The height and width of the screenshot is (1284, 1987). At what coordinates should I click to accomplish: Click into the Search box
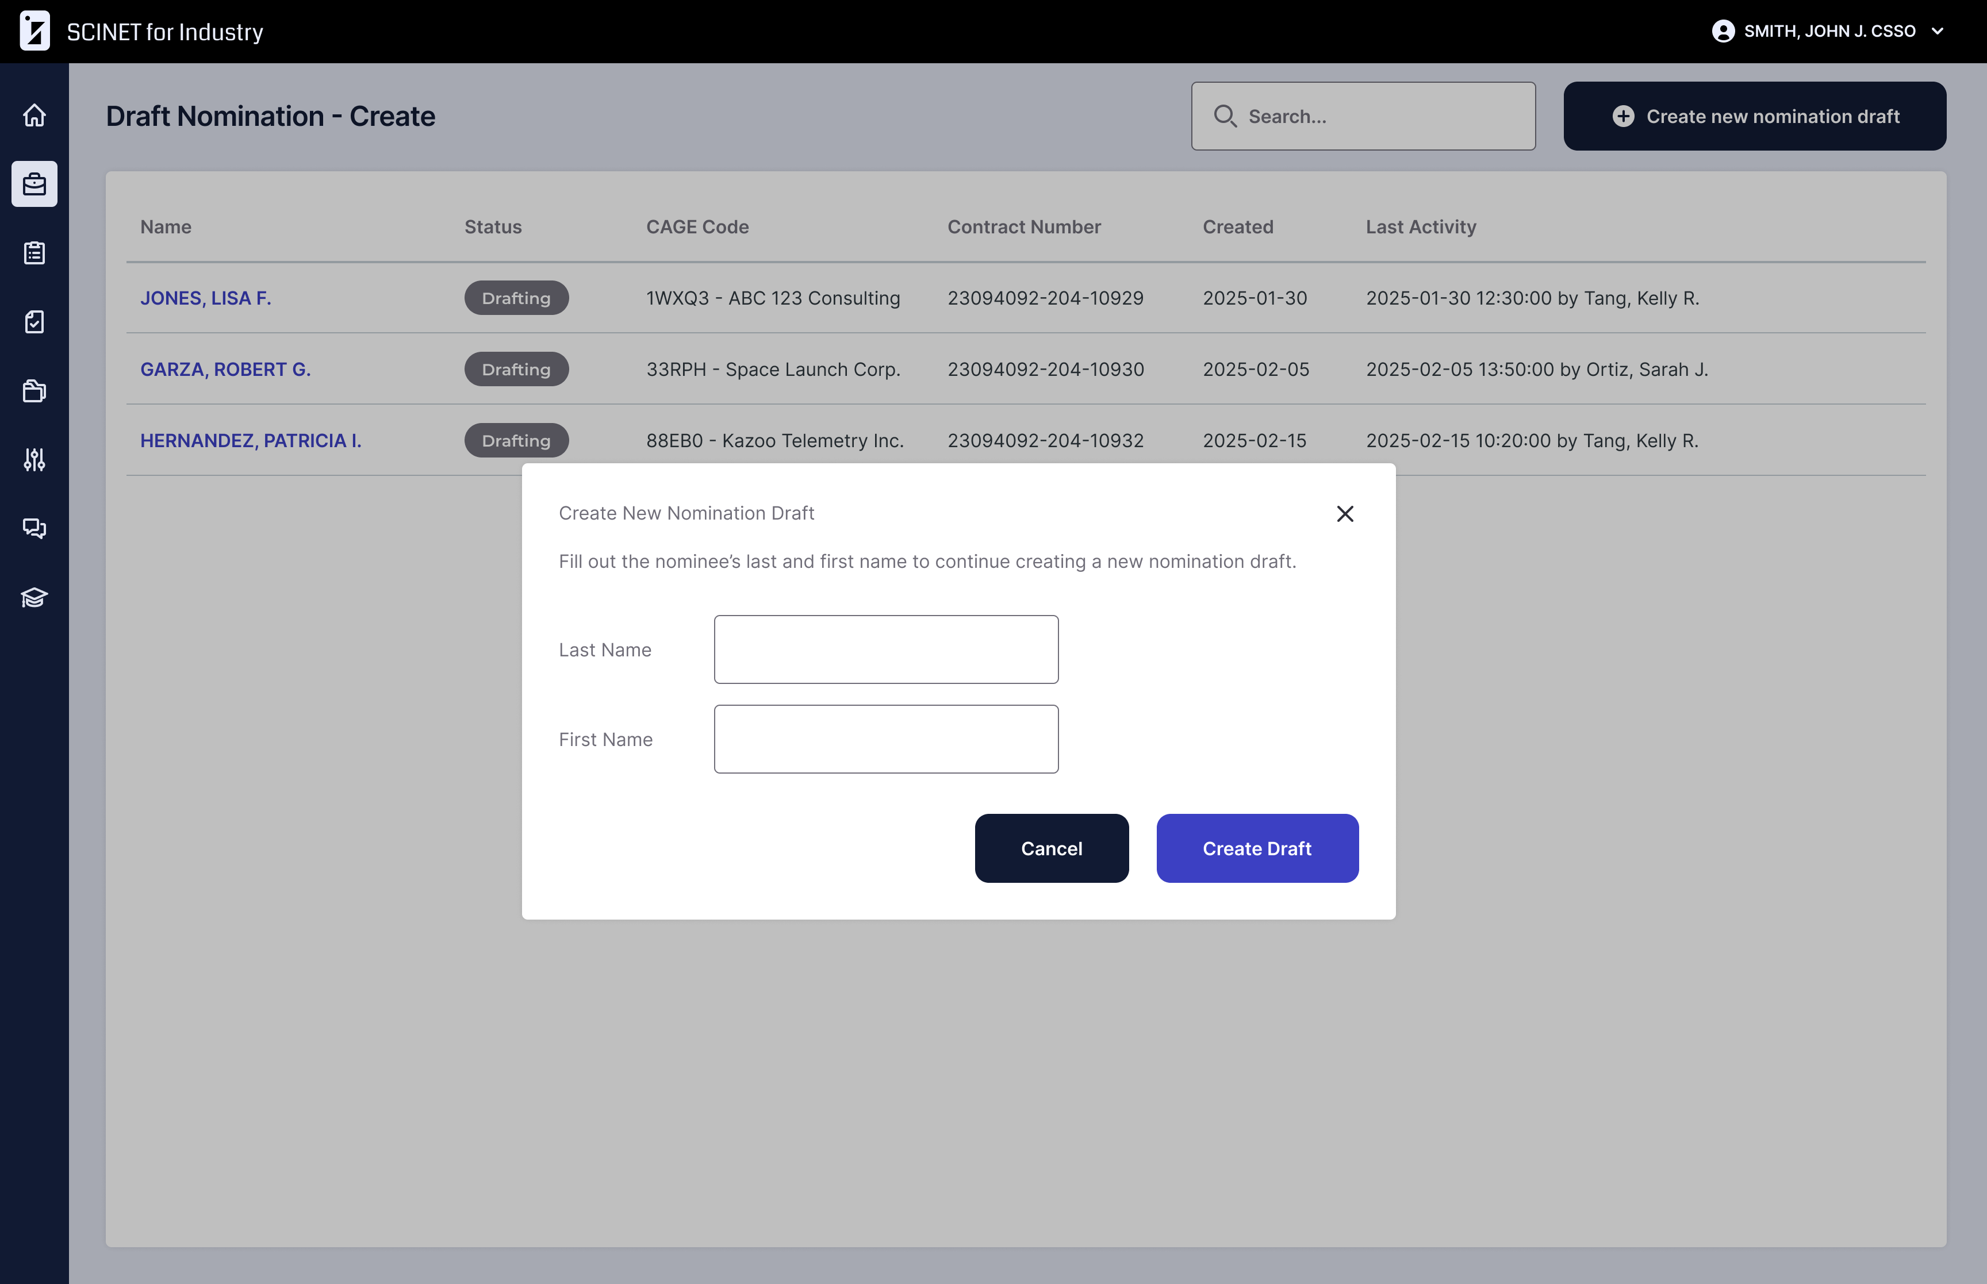[x=1376, y=116]
